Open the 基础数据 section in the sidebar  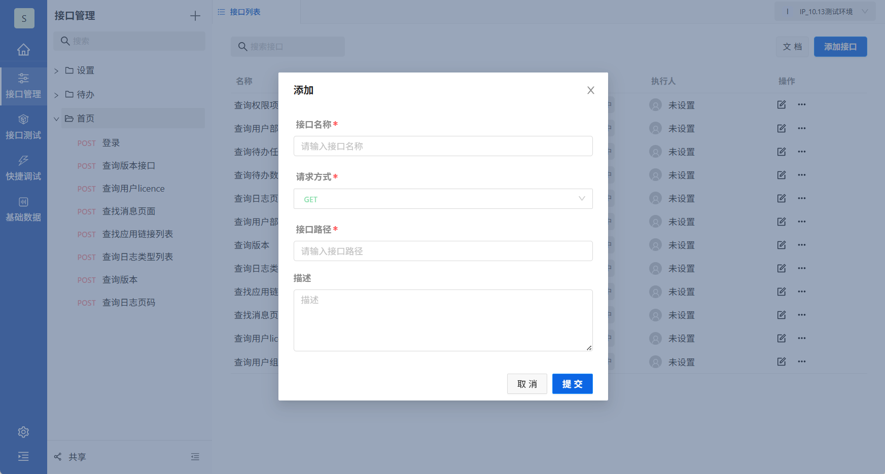(x=23, y=208)
